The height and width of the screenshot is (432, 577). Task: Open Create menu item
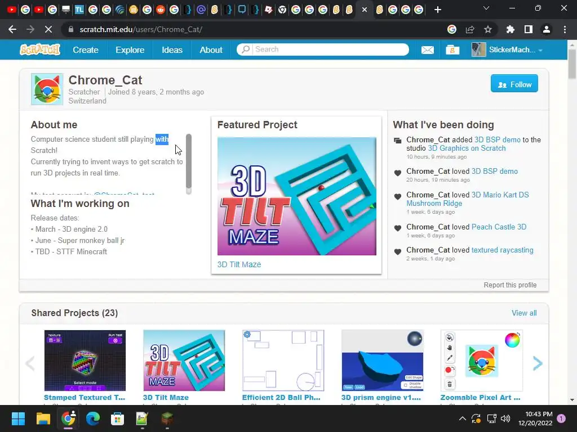(x=86, y=49)
